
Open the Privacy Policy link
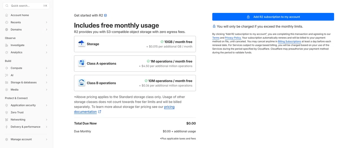point(233,38)
